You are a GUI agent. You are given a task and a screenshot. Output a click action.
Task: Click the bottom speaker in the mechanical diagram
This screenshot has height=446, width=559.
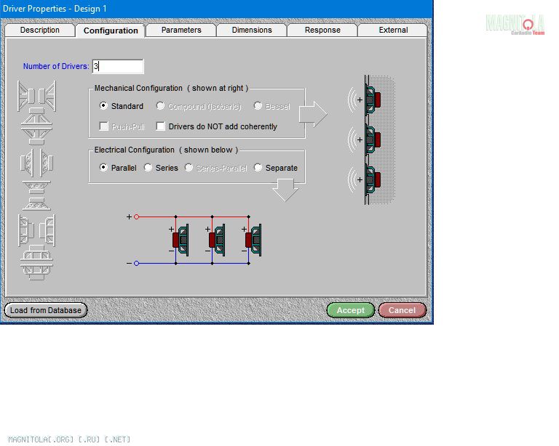373,179
